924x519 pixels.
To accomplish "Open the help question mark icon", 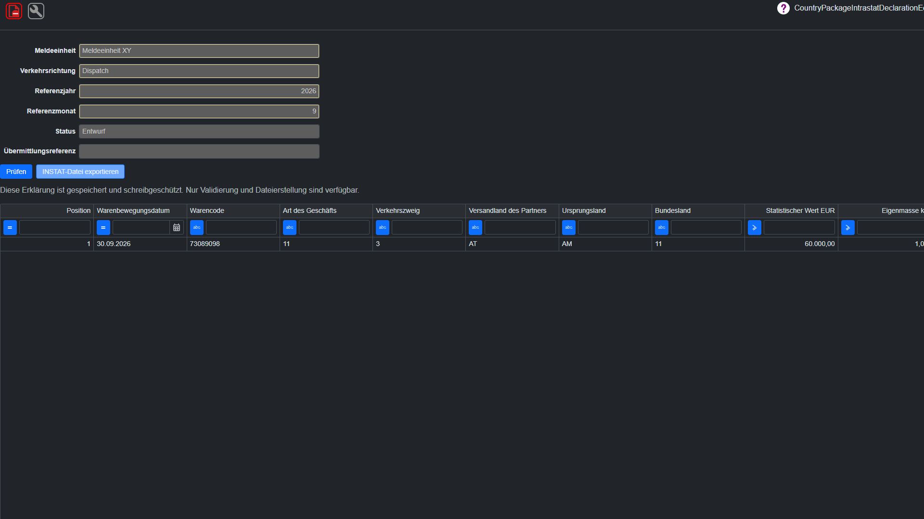I will pos(783,8).
